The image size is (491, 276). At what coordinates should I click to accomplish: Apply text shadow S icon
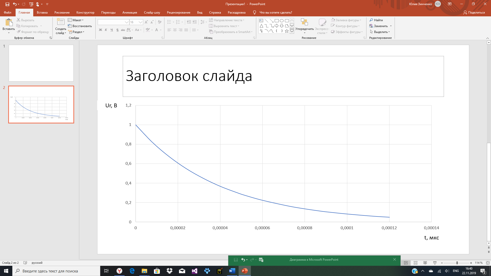coord(117,30)
